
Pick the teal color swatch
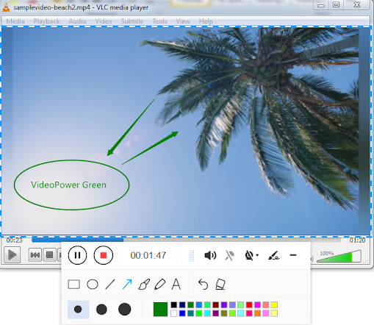coord(190,313)
